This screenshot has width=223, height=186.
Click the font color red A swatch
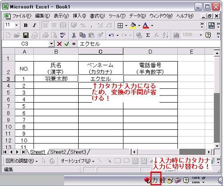point(146,25)
